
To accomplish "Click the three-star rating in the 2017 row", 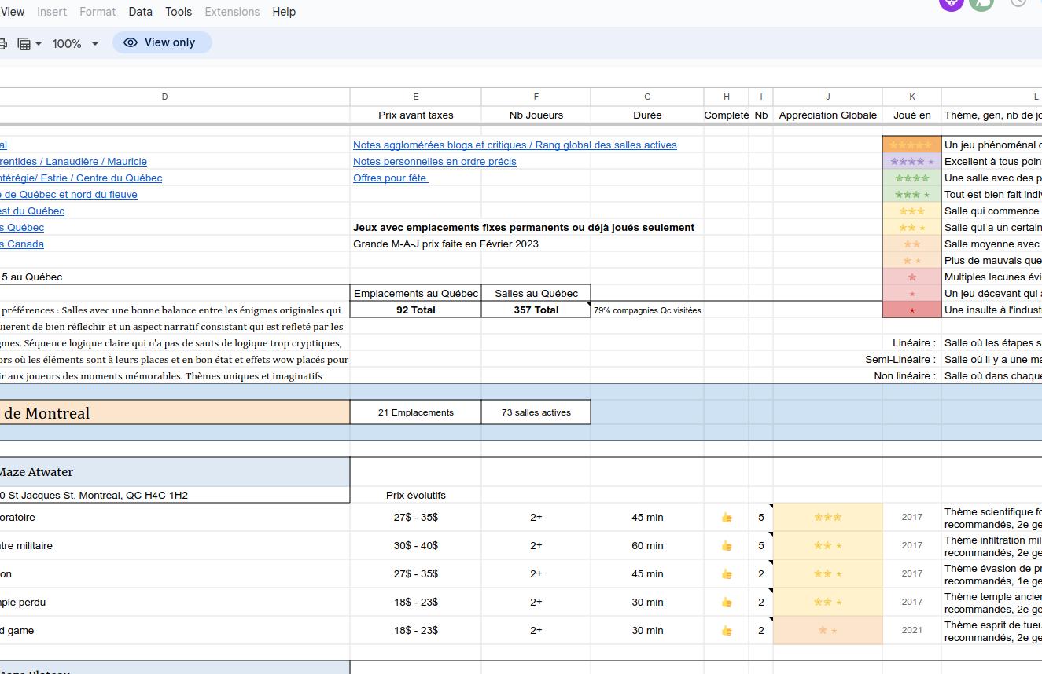I will [x=827, y=518].
